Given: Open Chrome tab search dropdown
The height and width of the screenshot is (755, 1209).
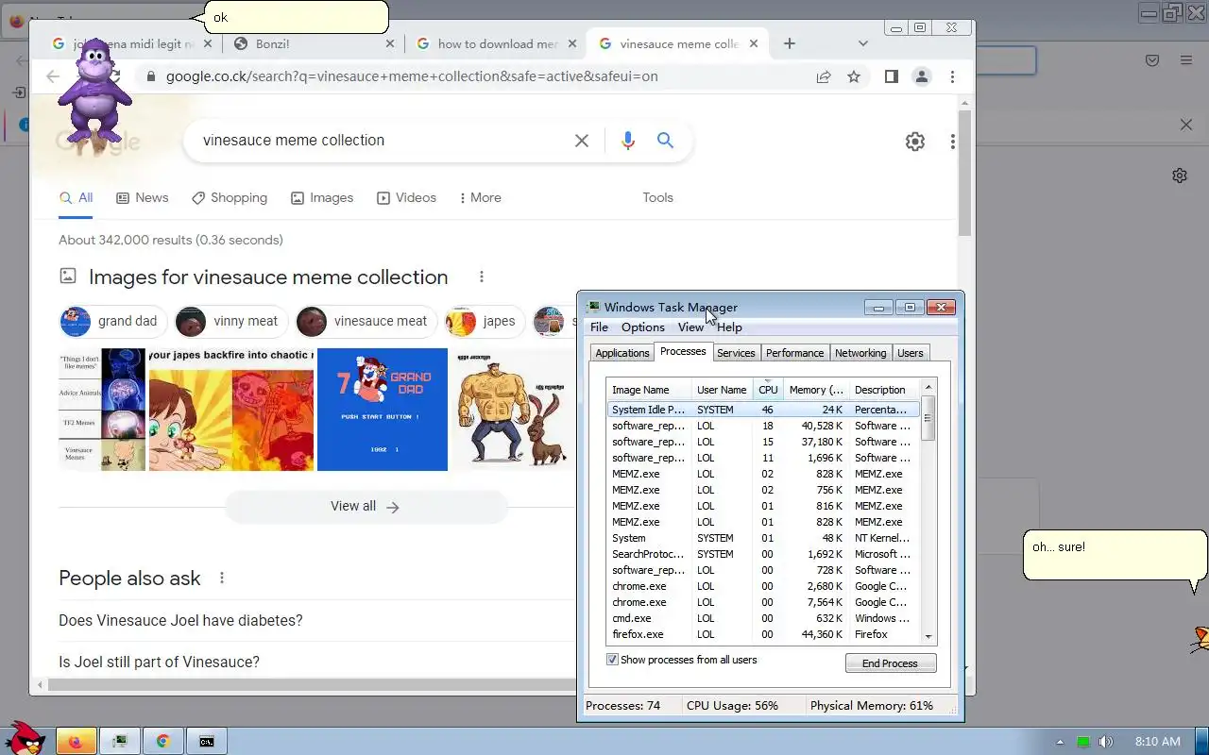Looking at the screenshot, I should tap(862, 43).
